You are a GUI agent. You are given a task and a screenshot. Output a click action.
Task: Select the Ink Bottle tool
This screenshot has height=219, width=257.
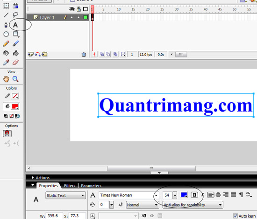point(6,53)
